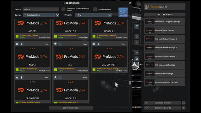Select ProMods Map Package in Active Mods
201x113 pixels.
(165, 73)
